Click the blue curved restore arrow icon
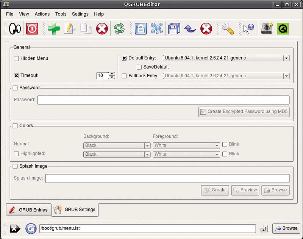 [190, 29]
